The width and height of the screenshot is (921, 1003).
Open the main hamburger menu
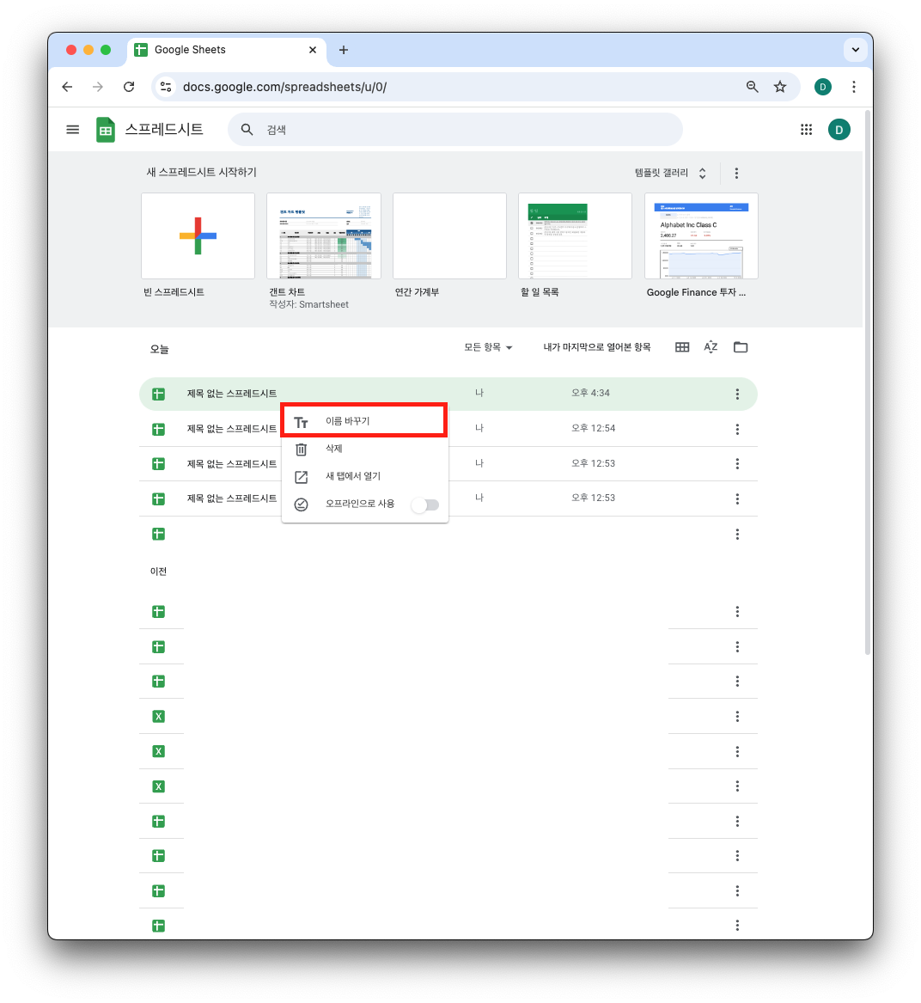[73, 130]
